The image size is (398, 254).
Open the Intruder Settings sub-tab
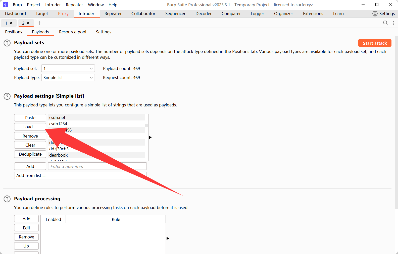(104, 32)
